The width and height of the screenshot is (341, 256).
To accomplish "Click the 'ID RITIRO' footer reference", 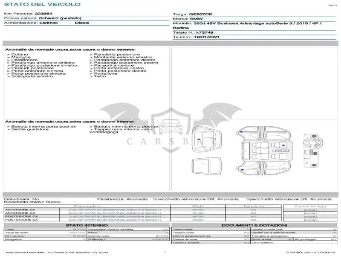I will coord(310,252).
